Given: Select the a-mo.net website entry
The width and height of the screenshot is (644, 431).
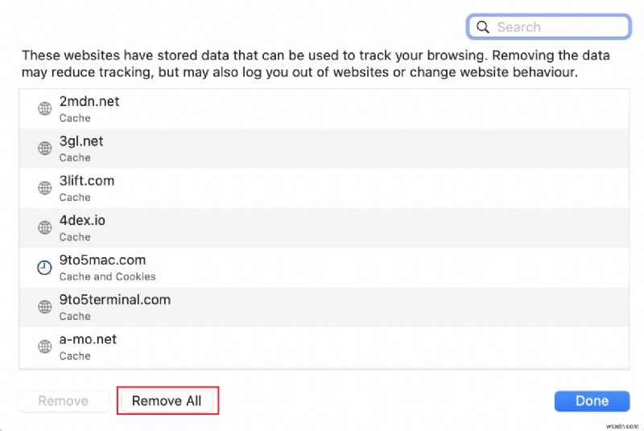Looking at the screenshot, I should (x=322, y=347).
